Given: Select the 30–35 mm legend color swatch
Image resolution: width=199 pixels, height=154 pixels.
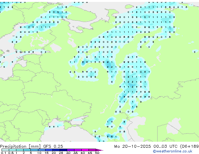Looking at the screenshot, I should (70, 150).
